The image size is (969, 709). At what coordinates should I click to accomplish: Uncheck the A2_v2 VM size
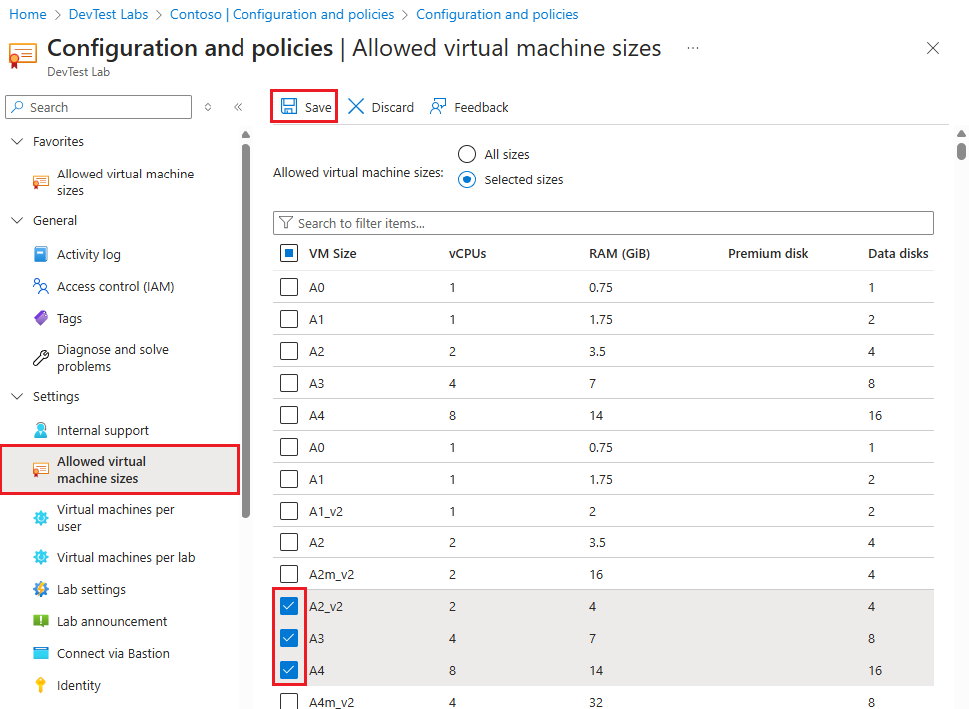[x=289, y=605]
